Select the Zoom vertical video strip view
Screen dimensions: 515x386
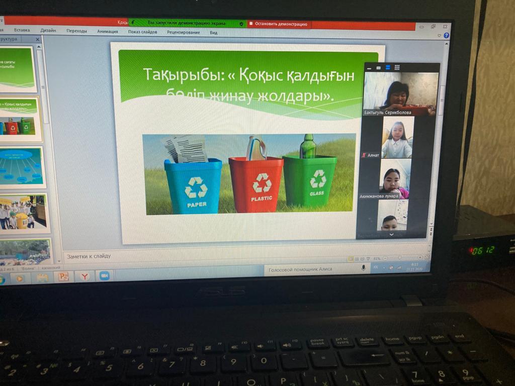click(x=388, y=68)
